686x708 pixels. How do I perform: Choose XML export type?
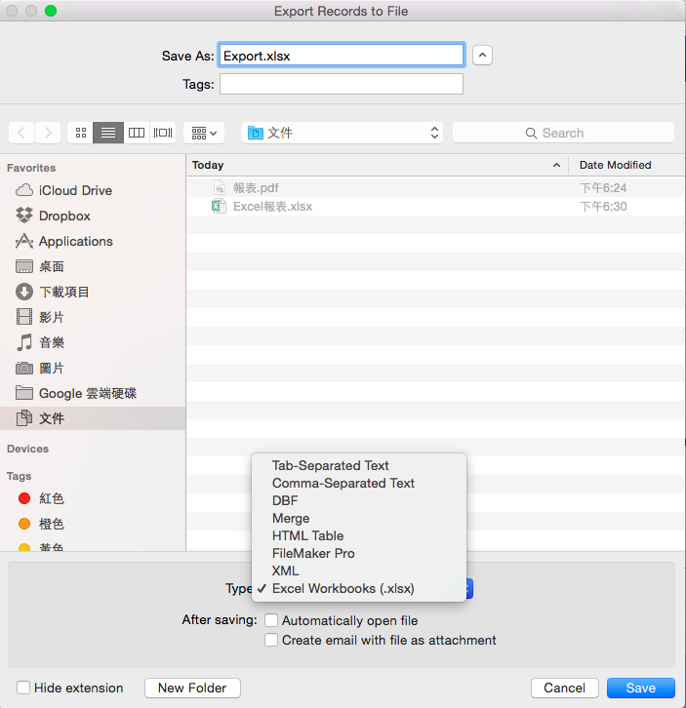(x=359, y=571)
